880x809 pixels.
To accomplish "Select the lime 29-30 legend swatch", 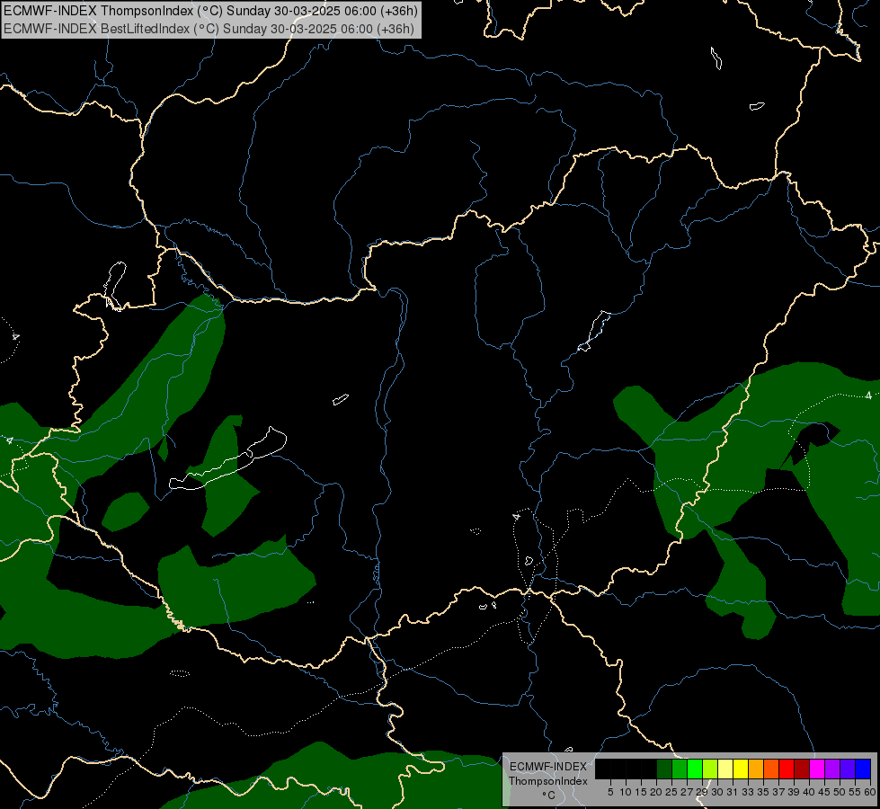I will [710, 769].
